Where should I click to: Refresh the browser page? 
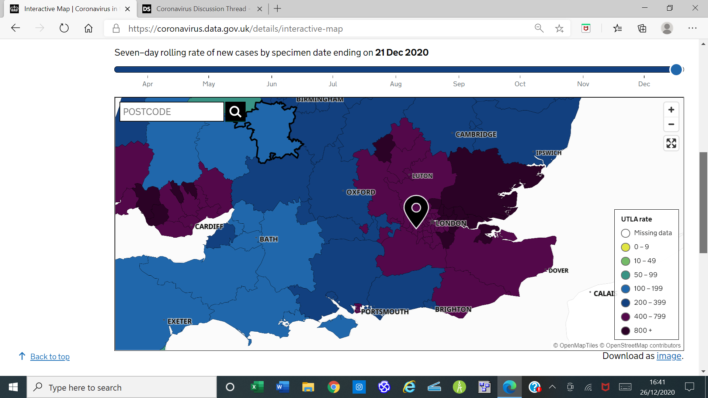click(x=64, y=28)
